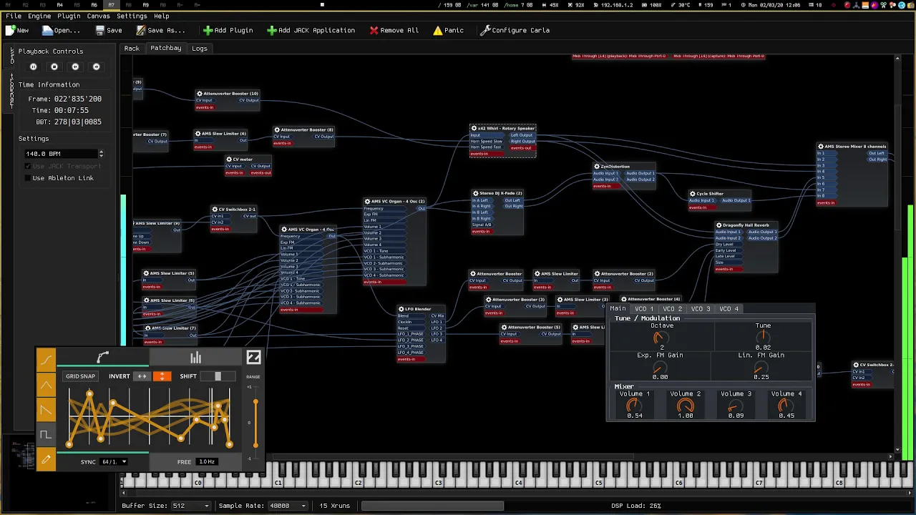Toggle the Use JACK Transport checkbox
The width and height of the screenshot is (916, 515).
(28, 167)
